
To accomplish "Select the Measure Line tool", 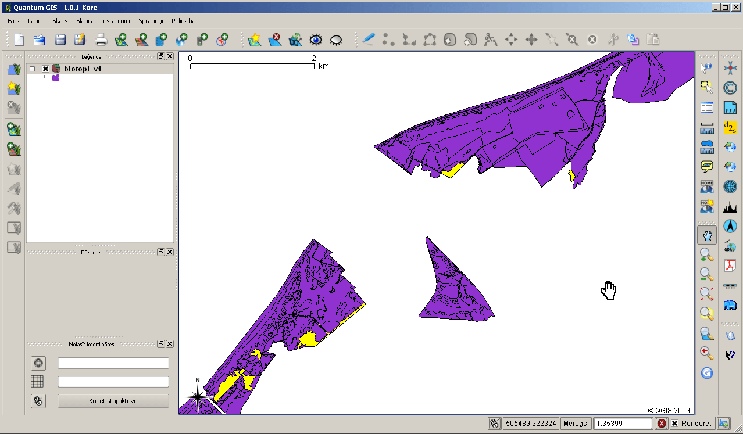I will 706,127.
